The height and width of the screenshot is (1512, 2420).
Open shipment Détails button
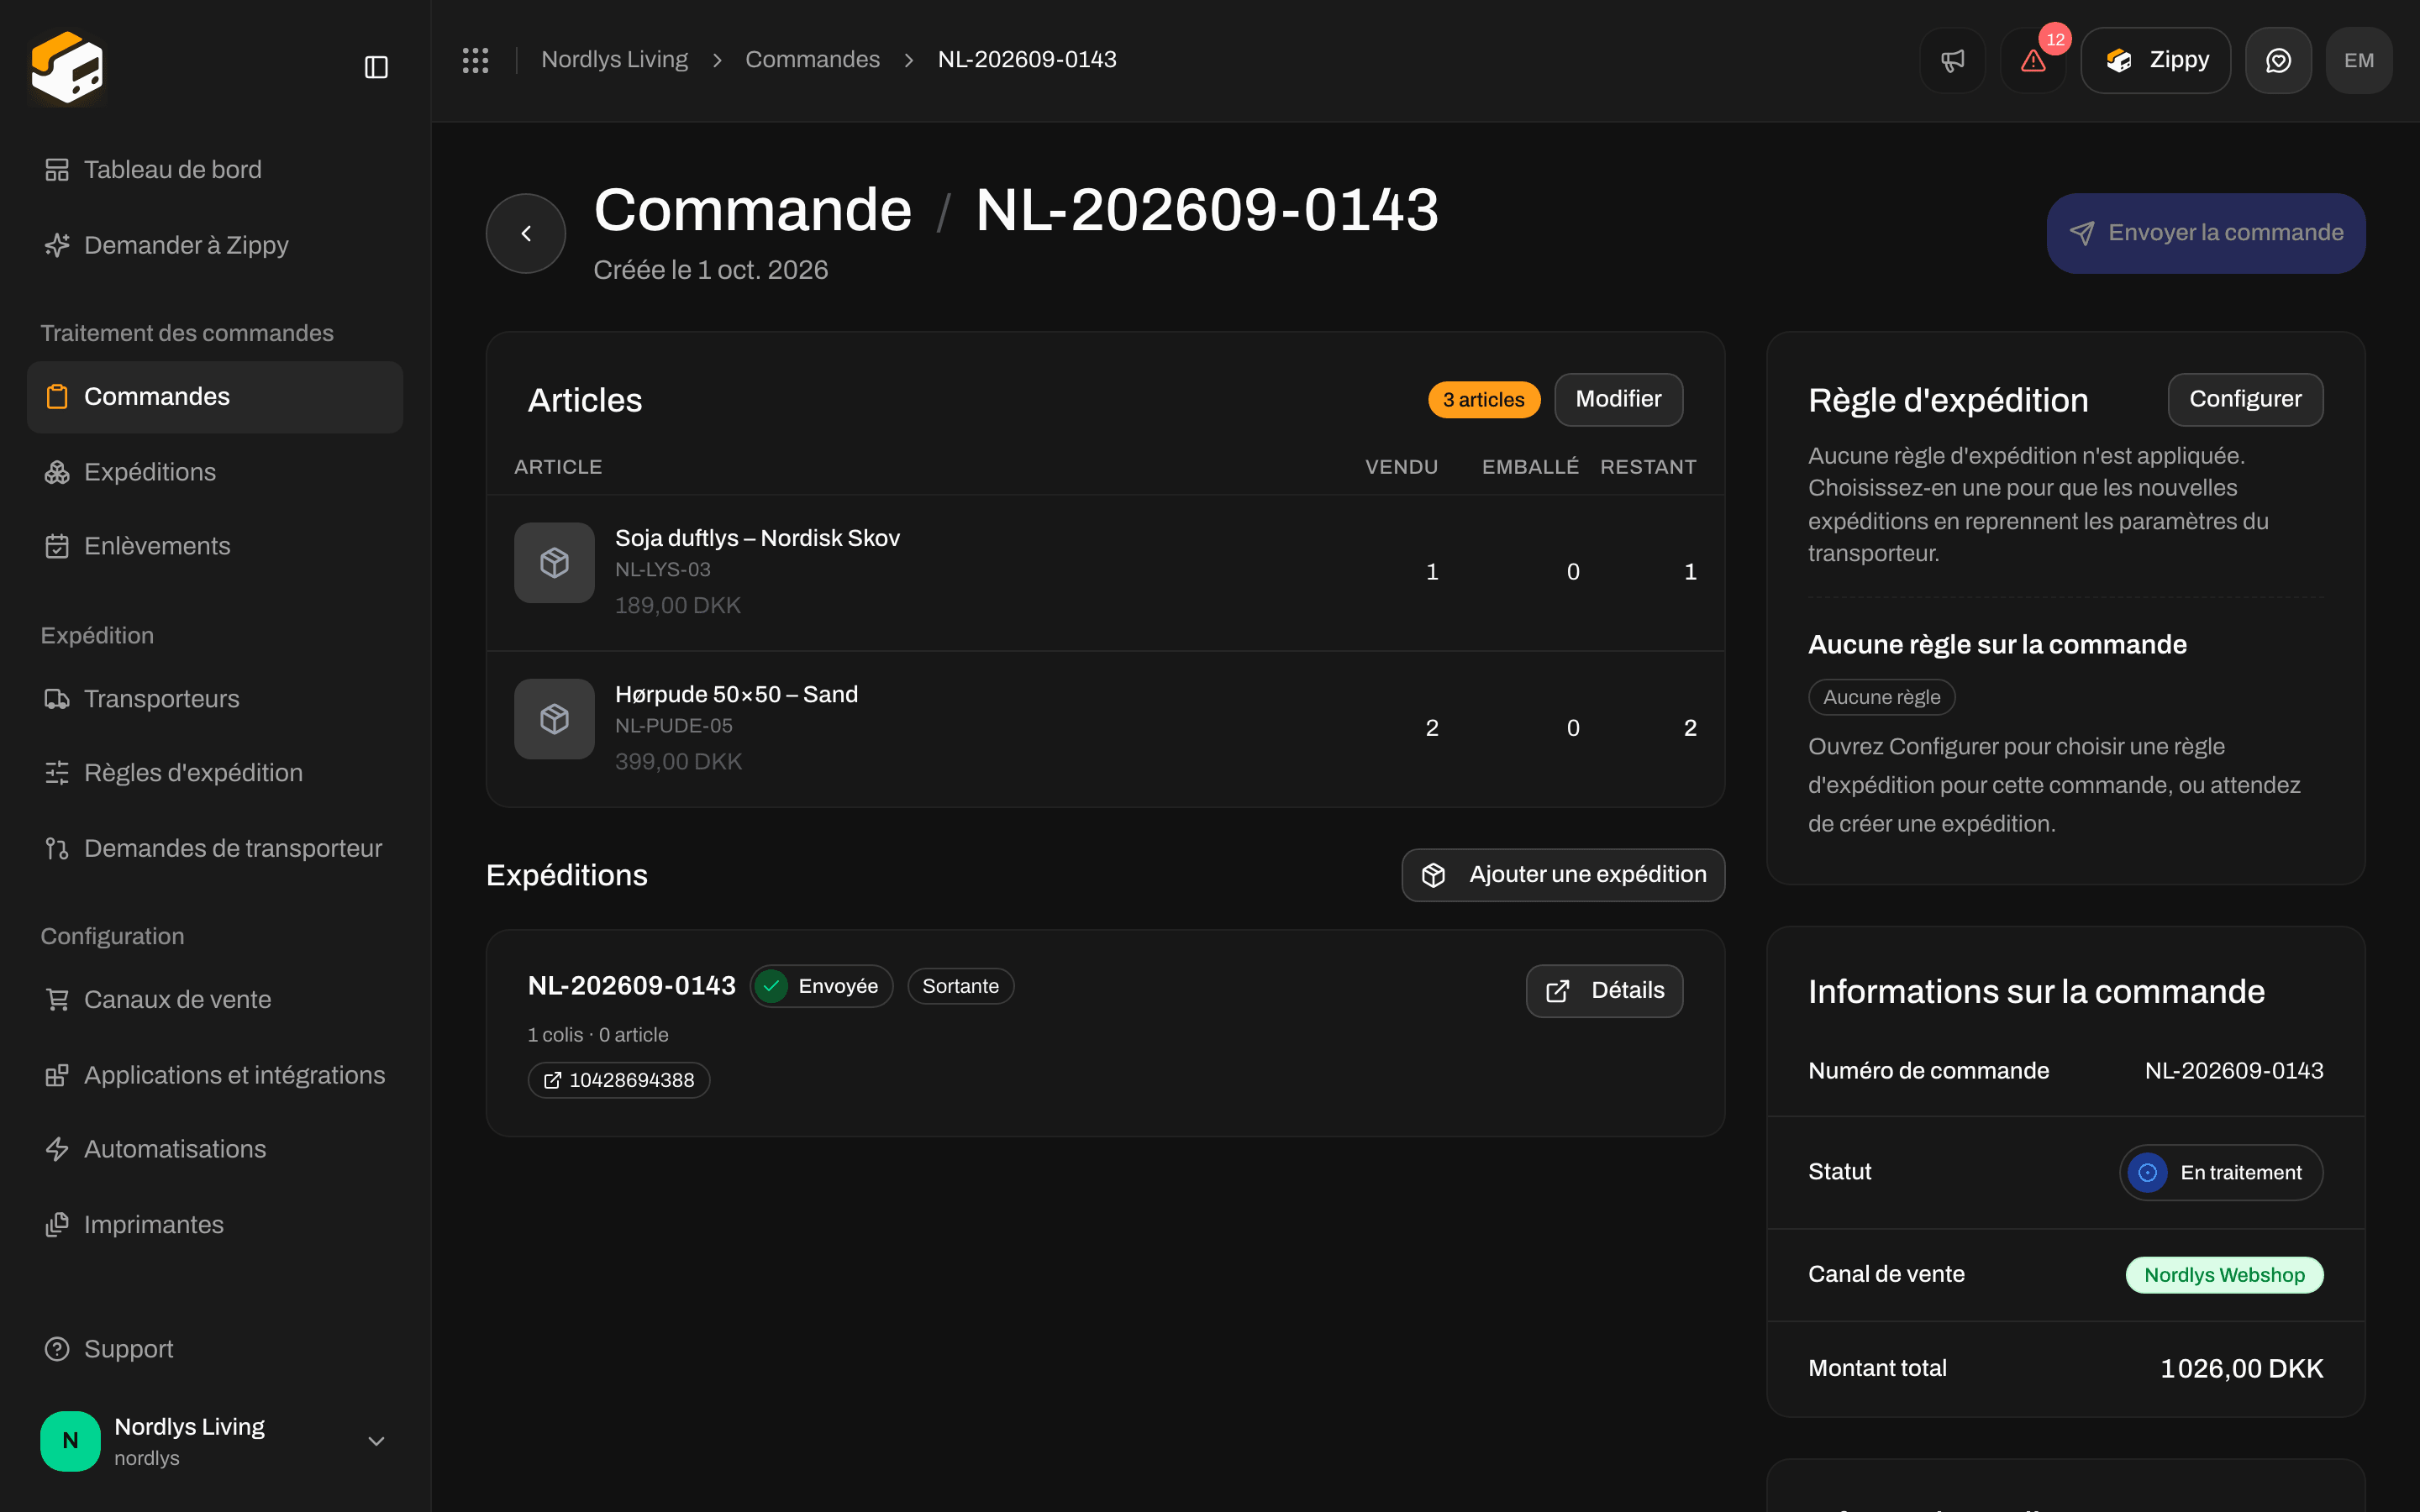[x=1604, y=990]
